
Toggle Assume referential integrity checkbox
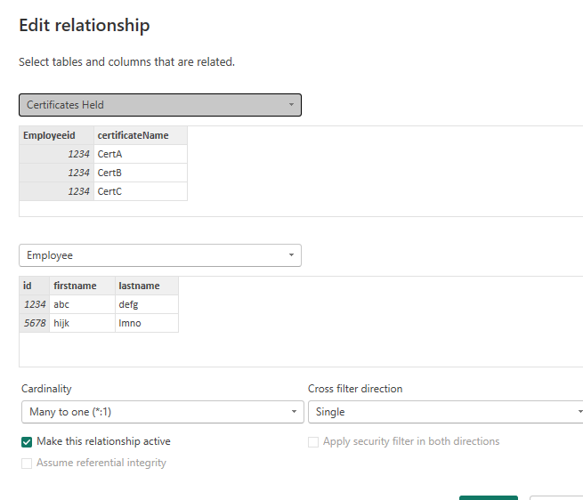coord(27,464)
